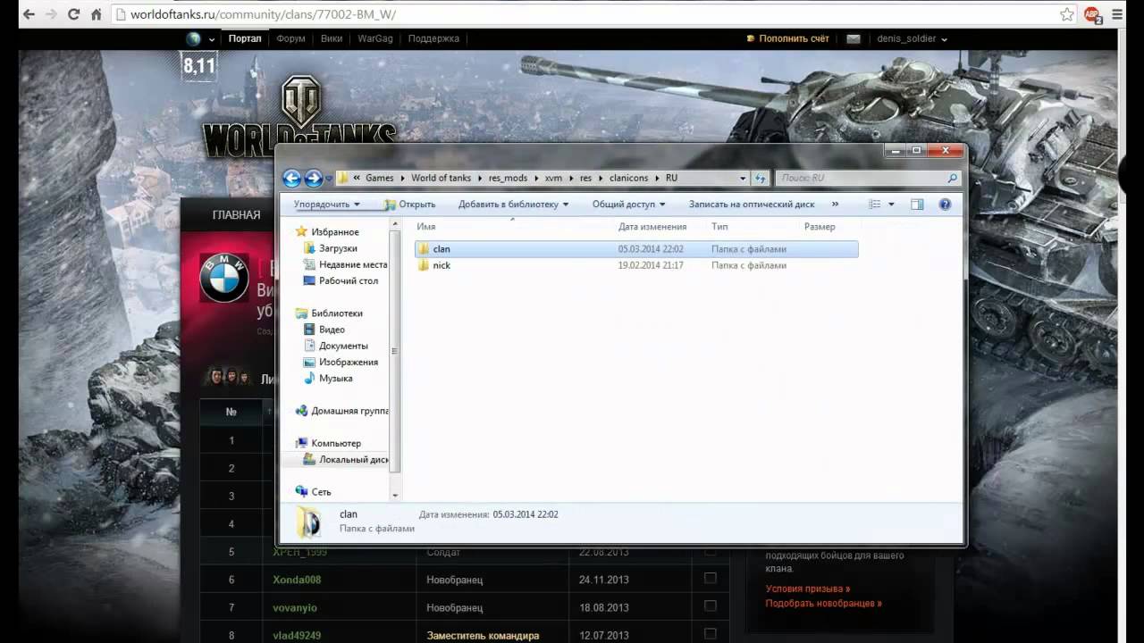This screenshot has height=643, width=1144.
Task: Toggle the preview pane icon
Action: (x=917, y=205)
